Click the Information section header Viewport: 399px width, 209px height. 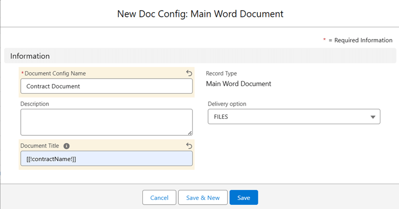point(200,56)
